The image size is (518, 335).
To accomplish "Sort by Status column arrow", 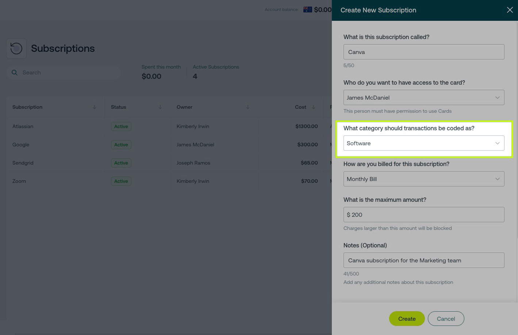I will click(x=160, y=107).
